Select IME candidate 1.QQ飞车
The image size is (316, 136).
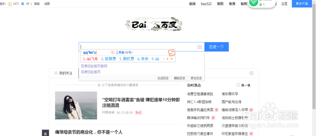click(x=90, y=59)
